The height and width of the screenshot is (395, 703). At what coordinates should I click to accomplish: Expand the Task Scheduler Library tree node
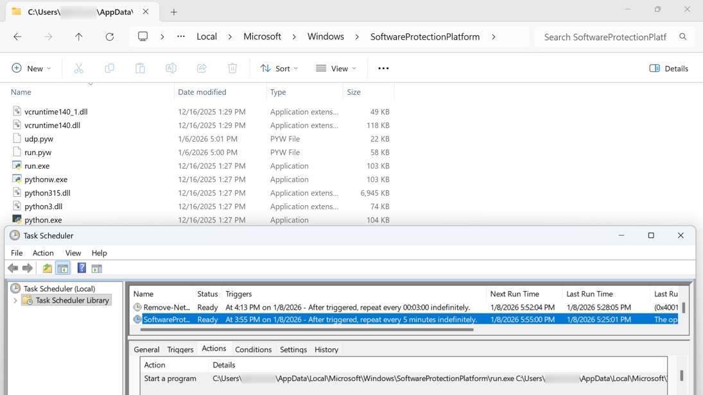coord(15,300)
